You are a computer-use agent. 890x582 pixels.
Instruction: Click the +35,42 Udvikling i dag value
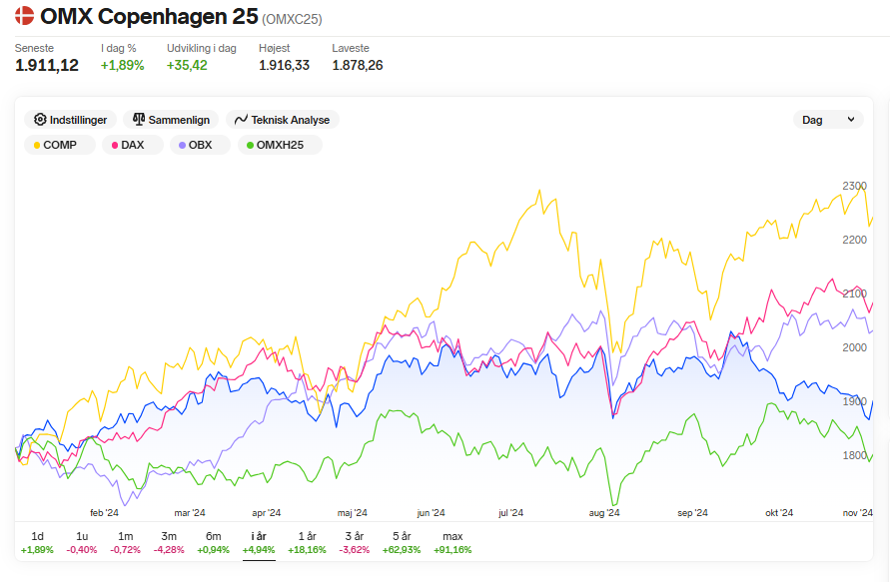187,65
